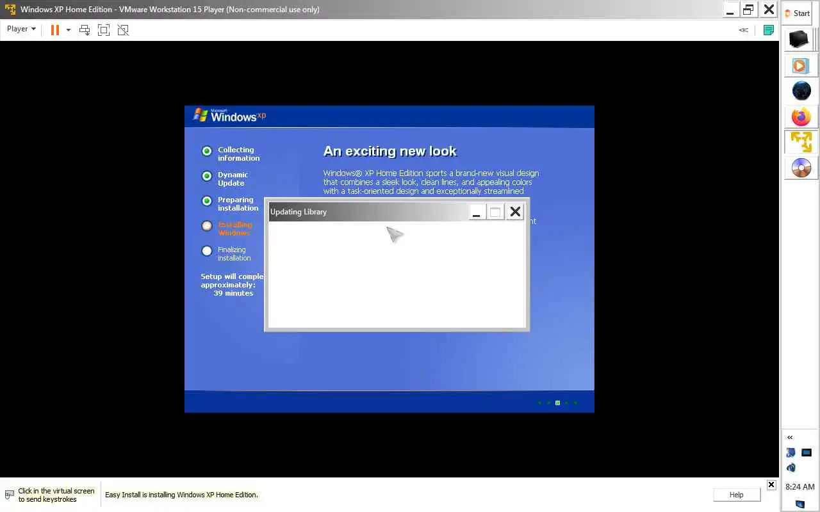Click the Windows XP logo in setup

pyautogui.click(x=229, y=115)
